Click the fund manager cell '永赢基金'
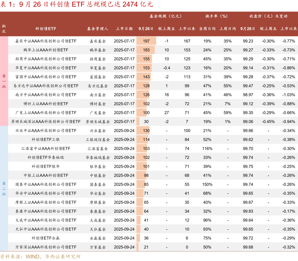 click(x=98, y=238)
